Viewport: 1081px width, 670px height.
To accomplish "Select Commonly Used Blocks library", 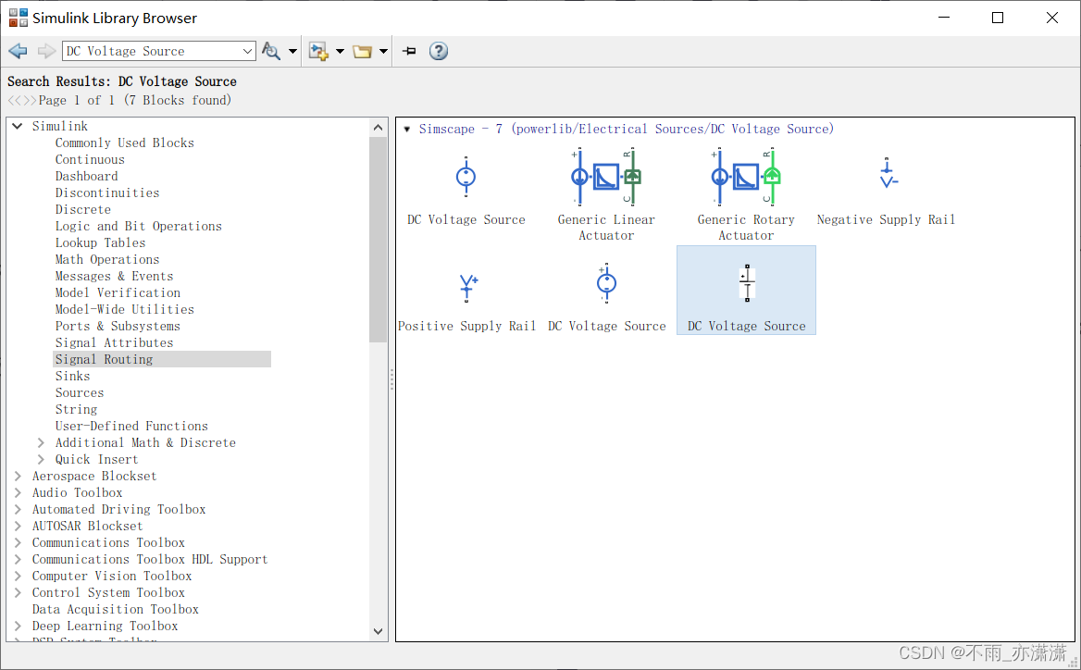I will [125, 143].
